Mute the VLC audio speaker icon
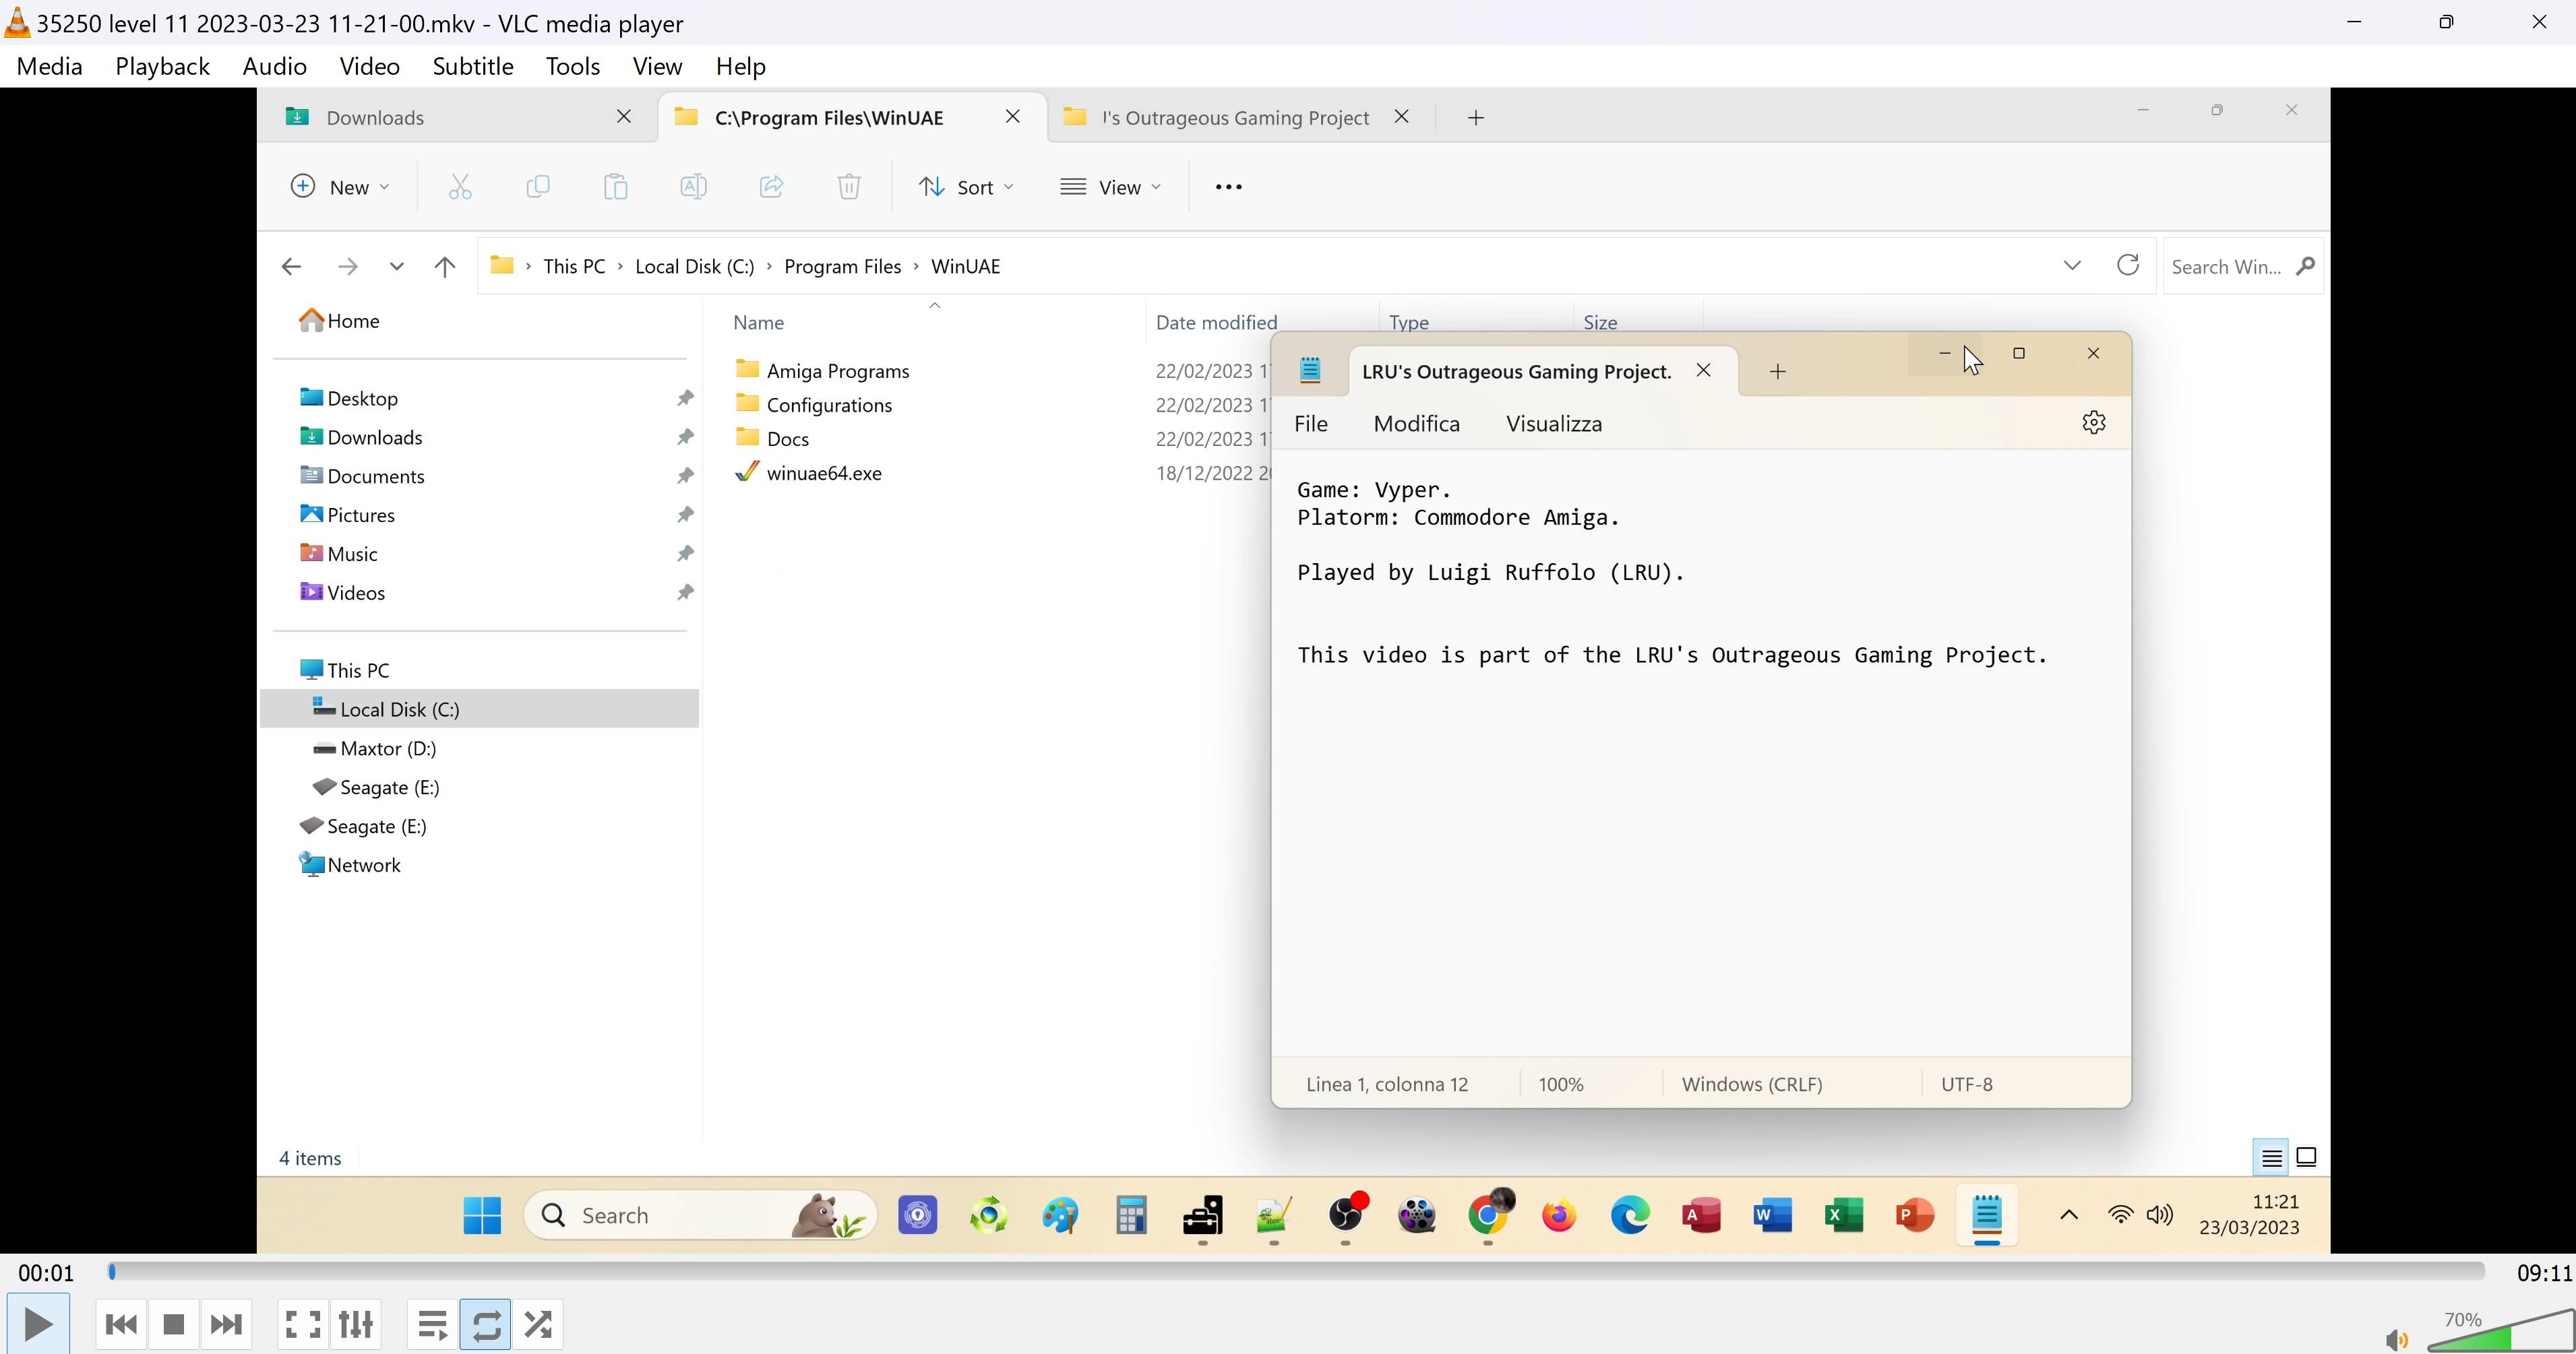This screenshot has width=2576, height=1354. [x=2397, y=1340]
